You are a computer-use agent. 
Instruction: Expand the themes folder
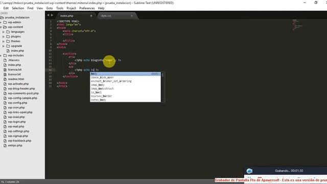point(4,41)
